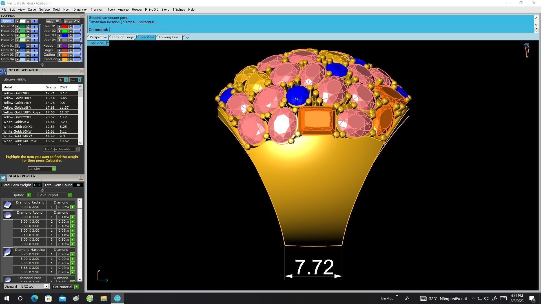The image size is (541, 304).
Task: Open the T-Splines menu
Action: click(178, 10)
